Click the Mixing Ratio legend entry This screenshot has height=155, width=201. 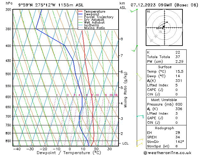(x=94, y=28)
